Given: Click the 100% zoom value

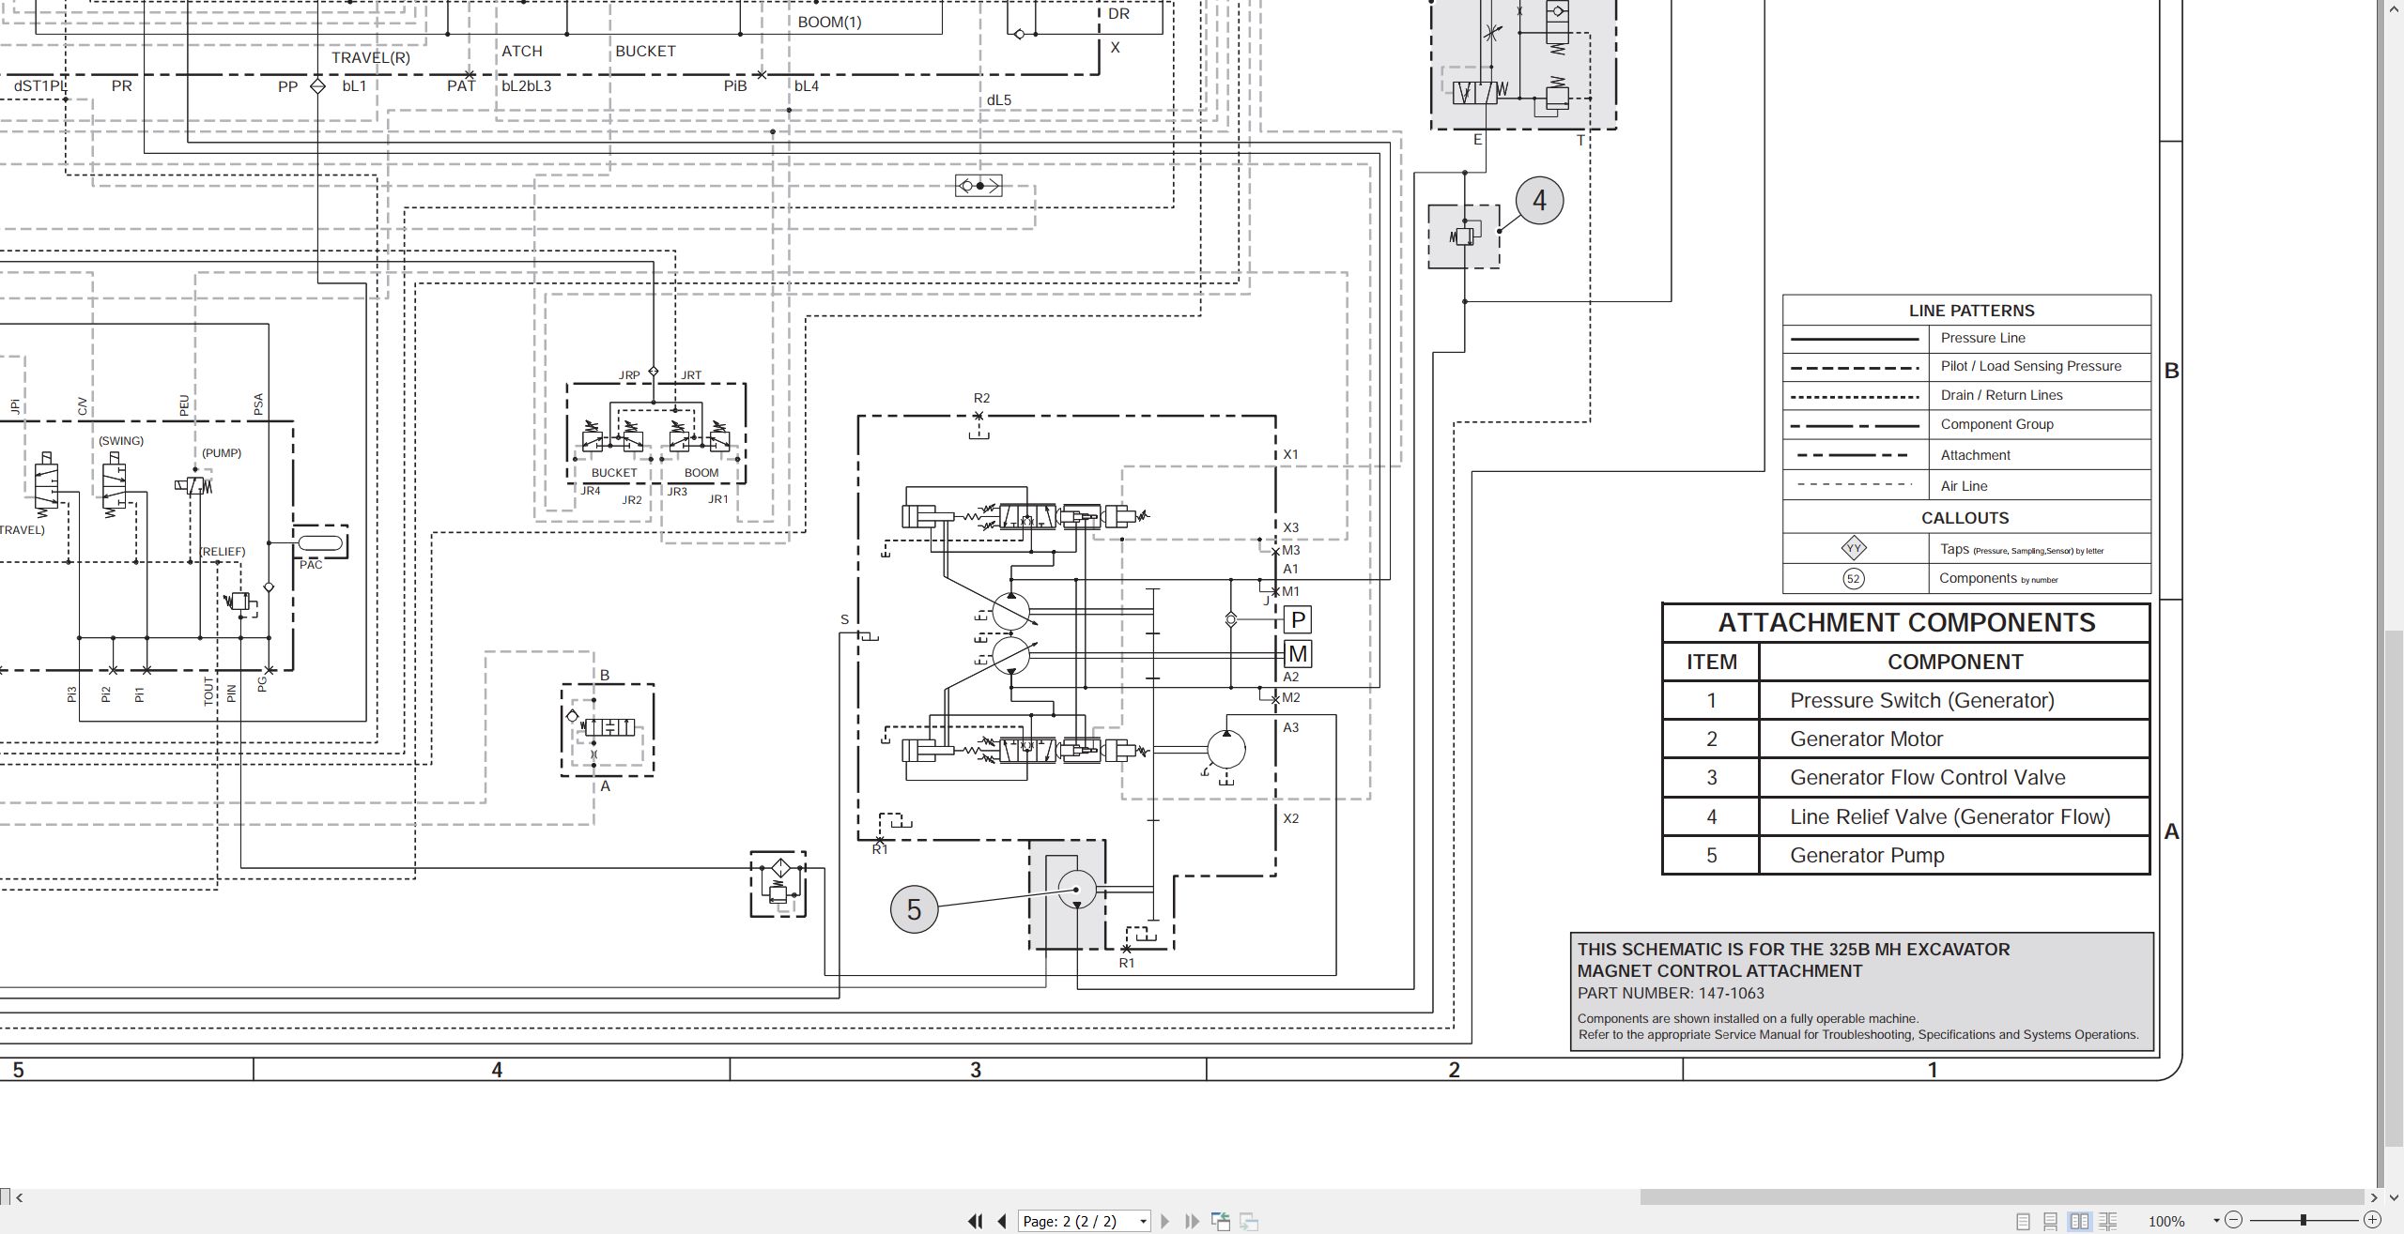Looking at the screenshot, I should coord(2166,1221).
